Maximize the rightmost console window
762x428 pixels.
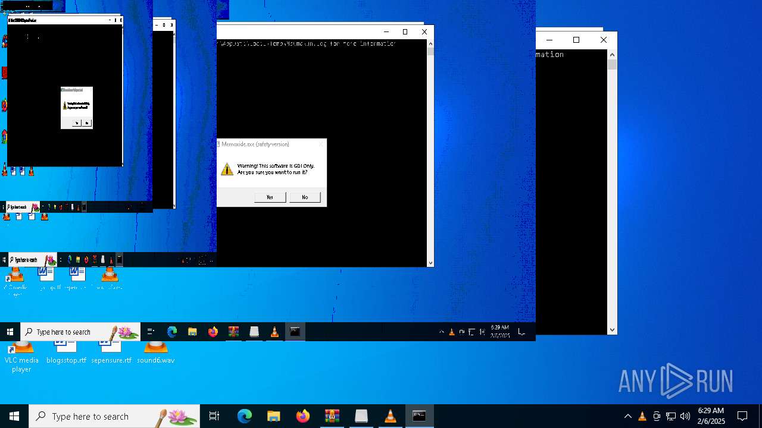576,40
